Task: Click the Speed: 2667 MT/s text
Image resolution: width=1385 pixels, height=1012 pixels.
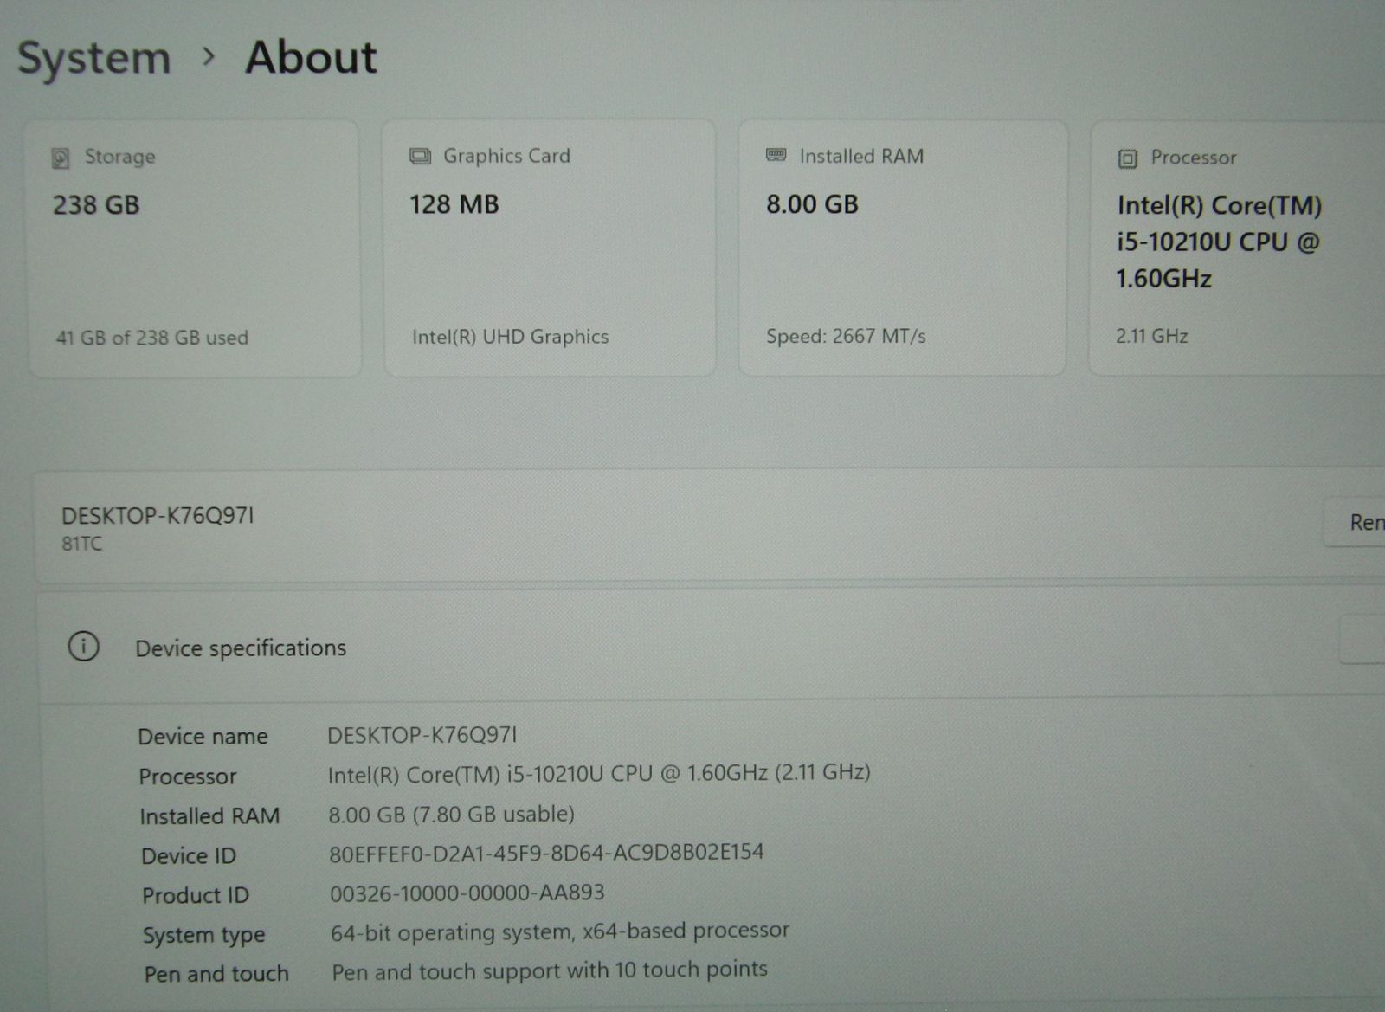Action: (846, 336)
